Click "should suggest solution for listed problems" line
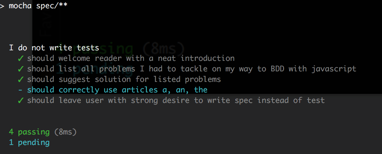382x154 pixels. coord(124,79)
